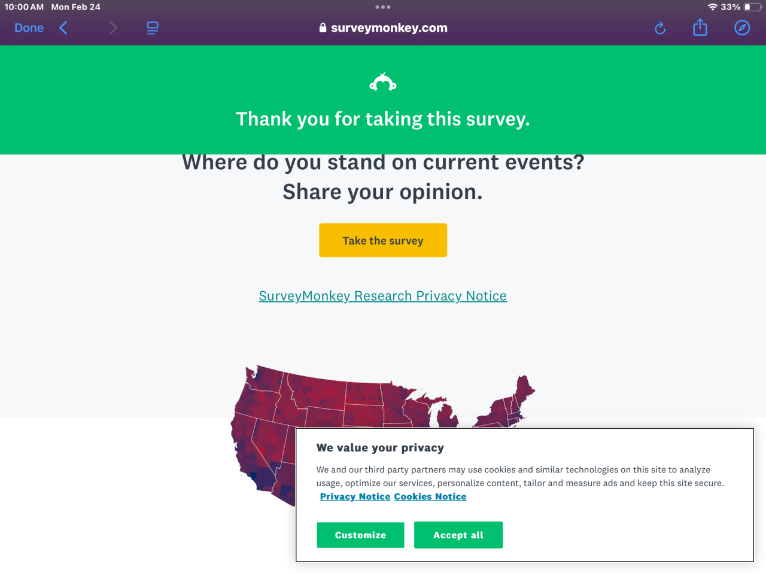
Task: Open page in Safari compass icon
Action: pos(742,28)
